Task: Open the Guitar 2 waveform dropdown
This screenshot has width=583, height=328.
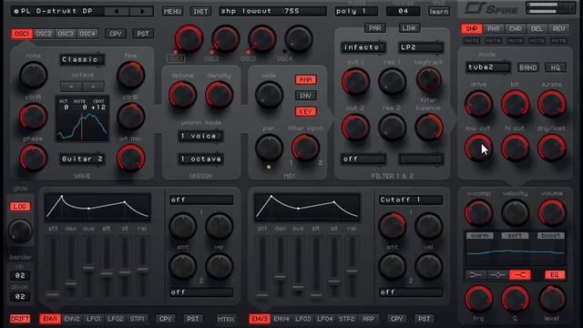Action: pyautogui.click(x=82, y=159)
